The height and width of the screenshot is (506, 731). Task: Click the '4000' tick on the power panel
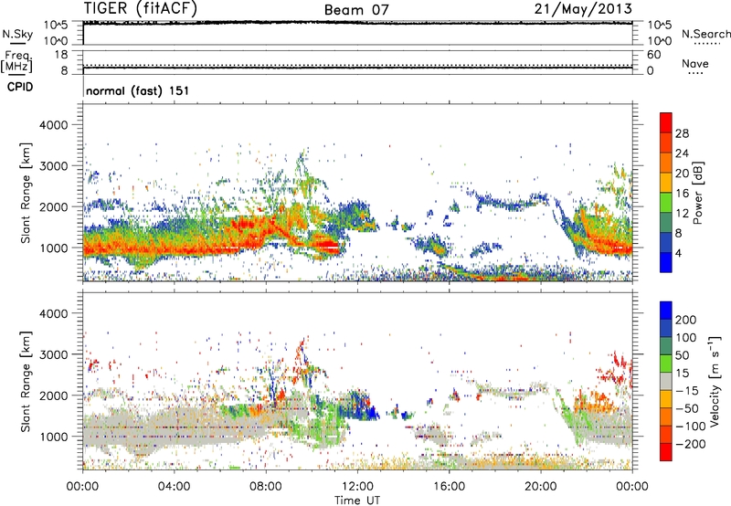pyautogui.click(x=53, y=125)
